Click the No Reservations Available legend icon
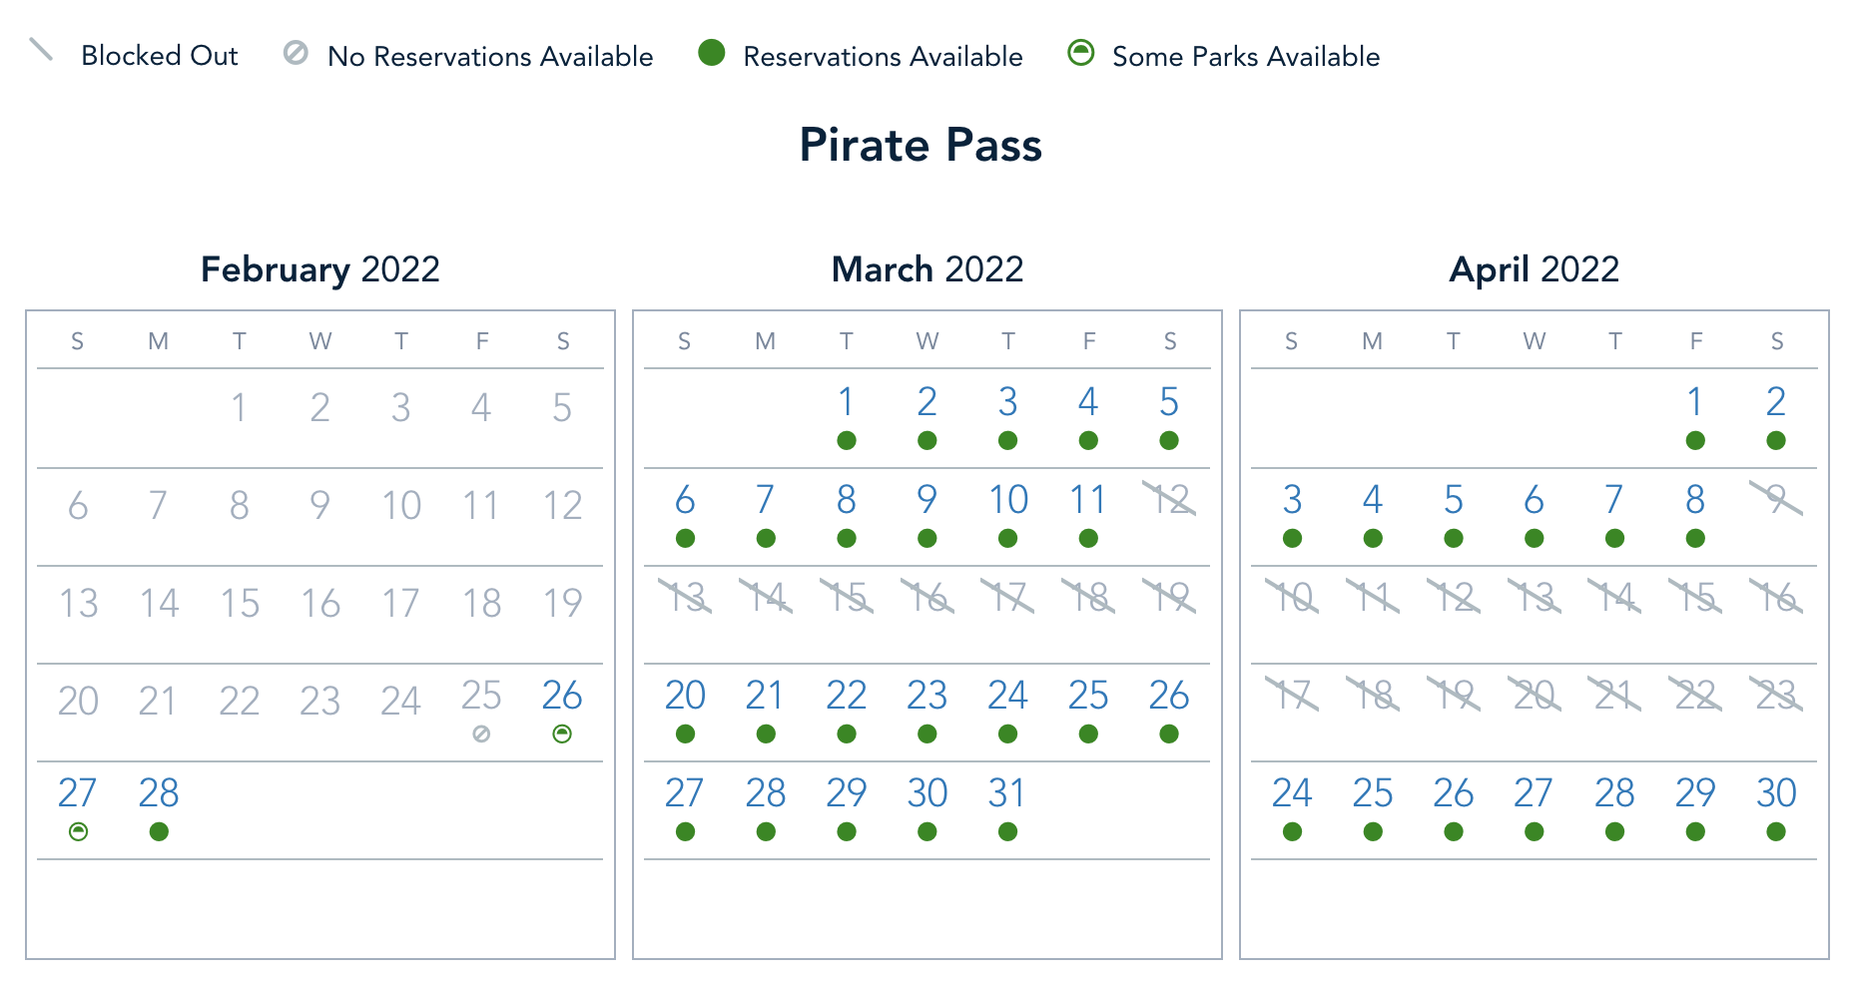 [x=296, y=53]
